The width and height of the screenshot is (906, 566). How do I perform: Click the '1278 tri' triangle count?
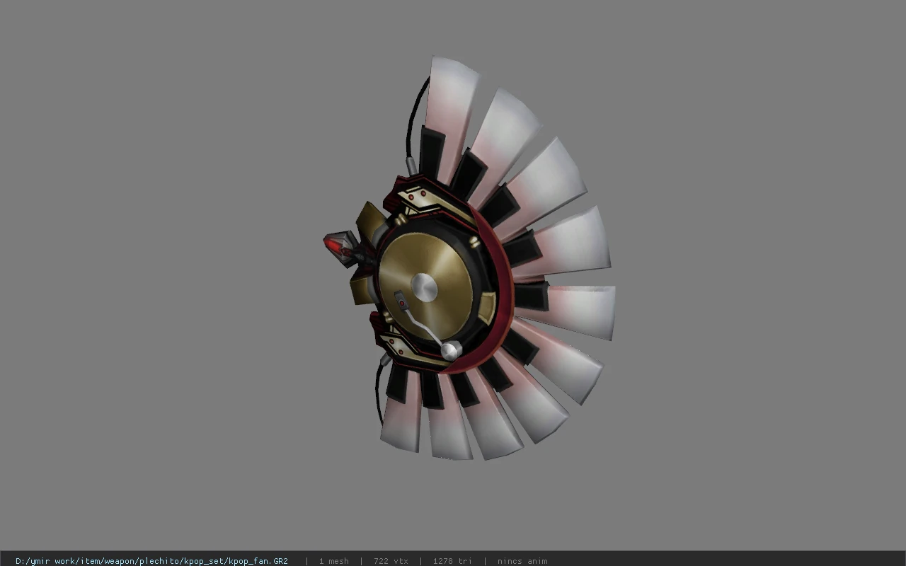coord(452,561)
